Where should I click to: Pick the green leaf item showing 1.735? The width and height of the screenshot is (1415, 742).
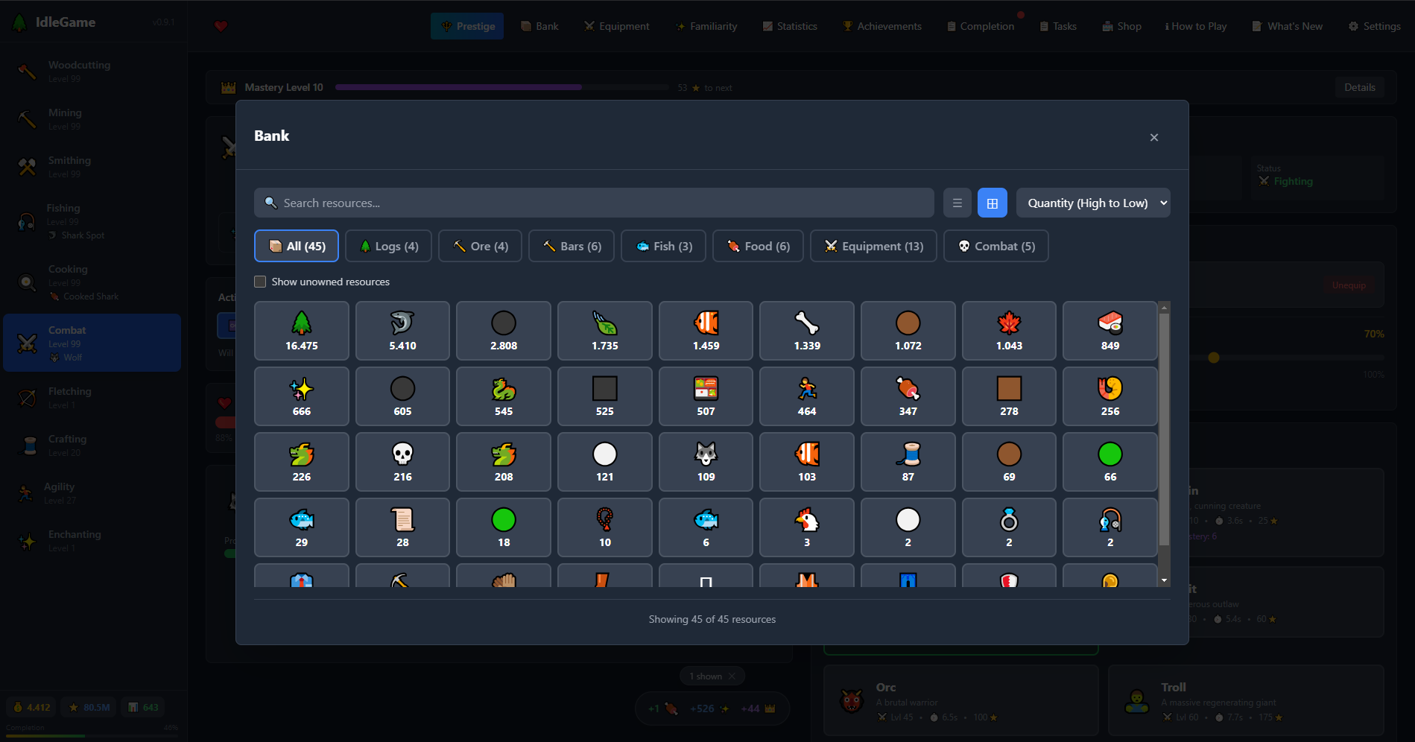(604, 331)
